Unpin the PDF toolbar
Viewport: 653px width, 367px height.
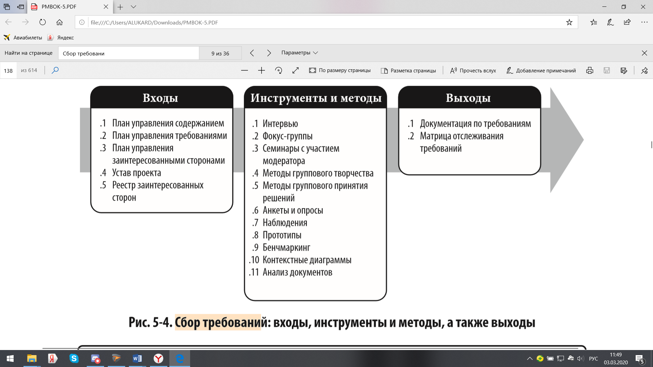[644, 70]
